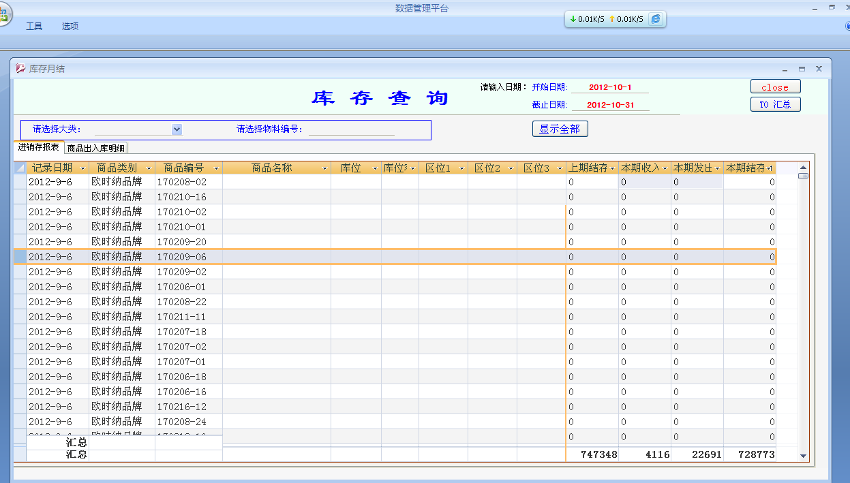The height and width of the screenshot is (483, 850).
Task: Switch to the 商品出入库明细 tab
Action: 96,148
